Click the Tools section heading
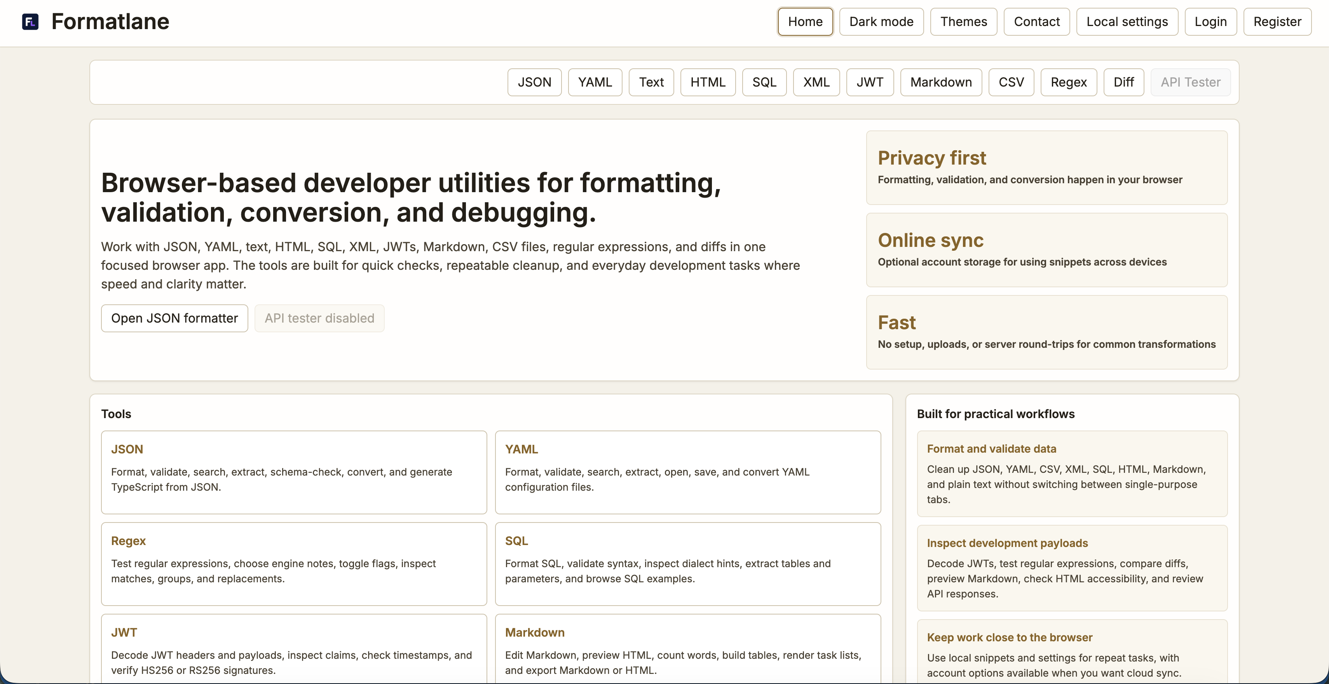Viewport: 1329px width, 684px height. pyautogui.click(x=116, y=414)
